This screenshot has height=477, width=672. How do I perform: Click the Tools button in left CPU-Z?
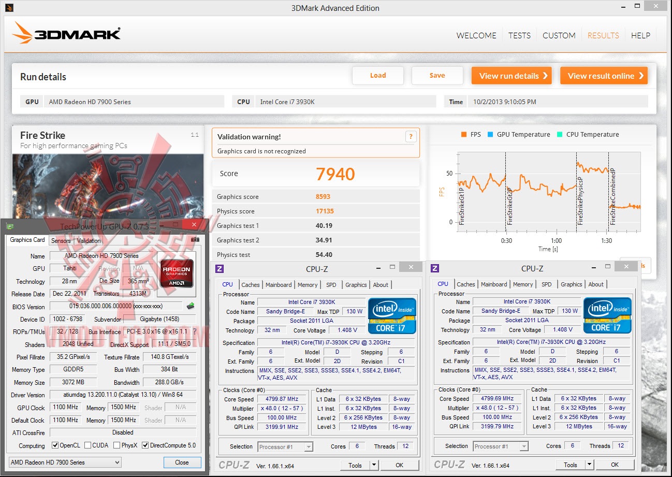pos(355,465)
